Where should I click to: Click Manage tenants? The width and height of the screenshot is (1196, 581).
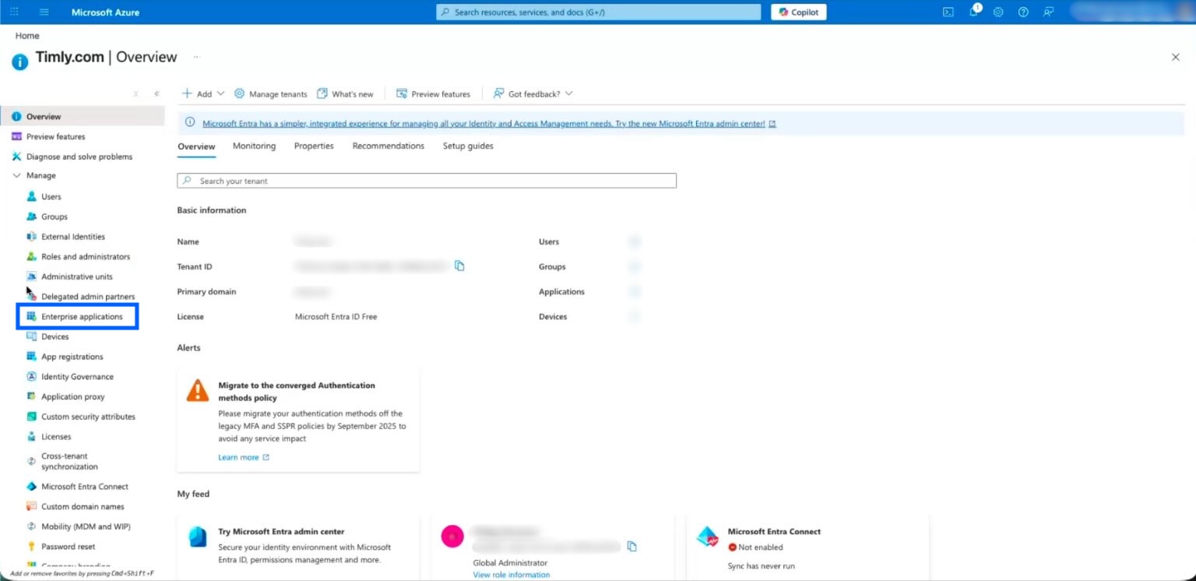click(271, 93)
